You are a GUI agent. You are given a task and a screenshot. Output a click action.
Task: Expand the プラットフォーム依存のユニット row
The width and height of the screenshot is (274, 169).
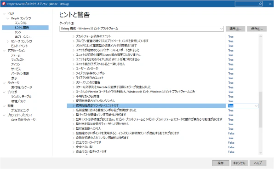click(74, 36)
